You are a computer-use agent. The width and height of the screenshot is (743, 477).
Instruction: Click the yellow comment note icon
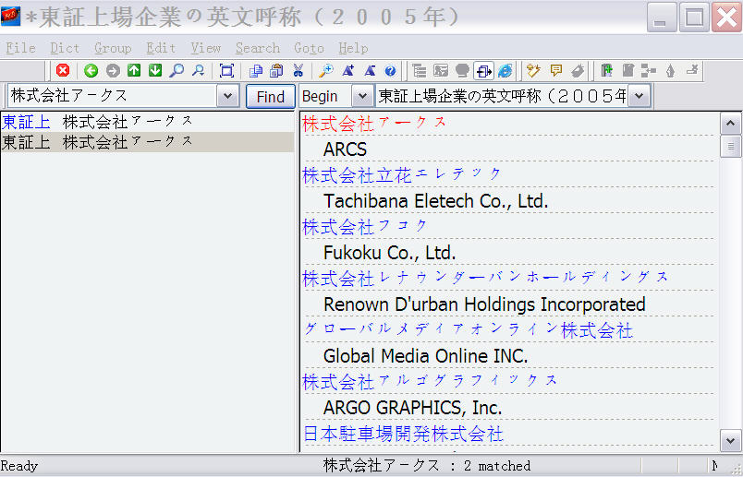tap(555, 71)
